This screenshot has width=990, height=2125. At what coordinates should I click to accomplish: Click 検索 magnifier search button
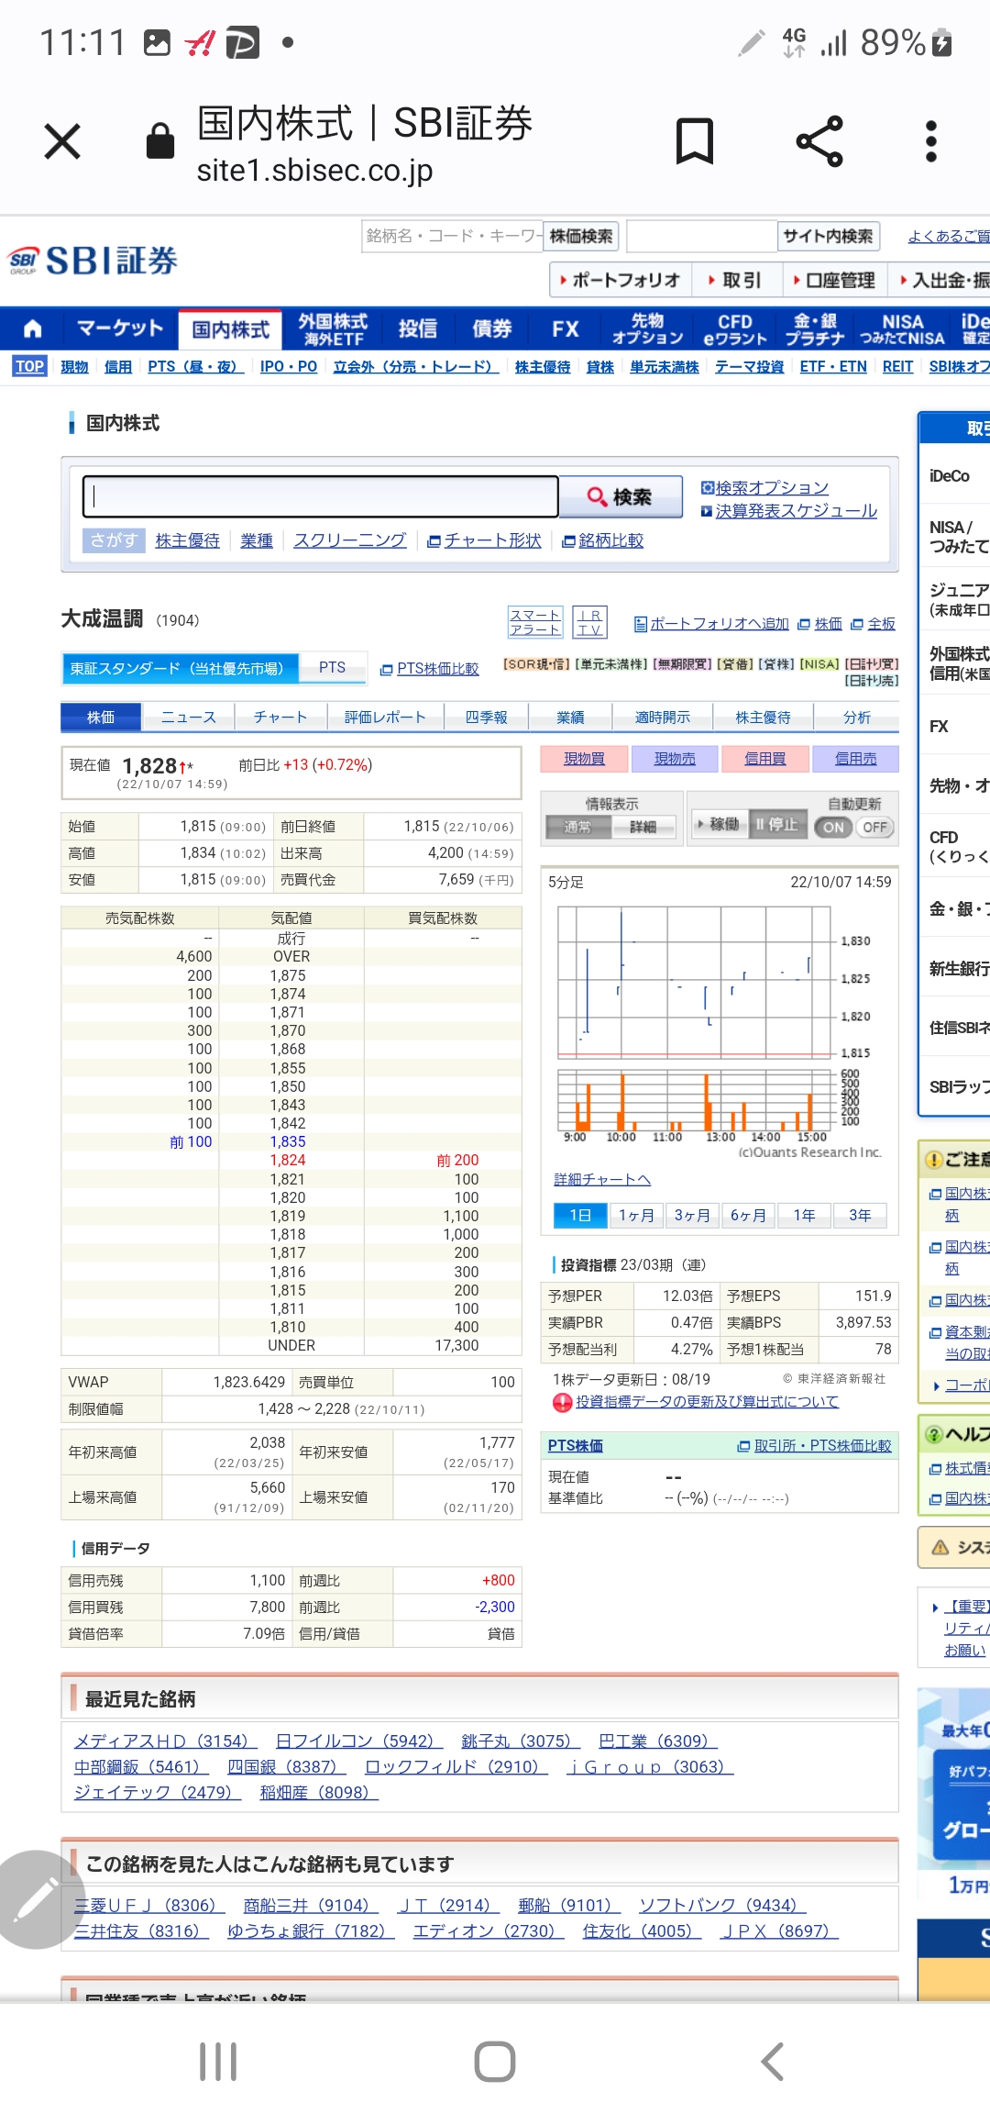621,496
